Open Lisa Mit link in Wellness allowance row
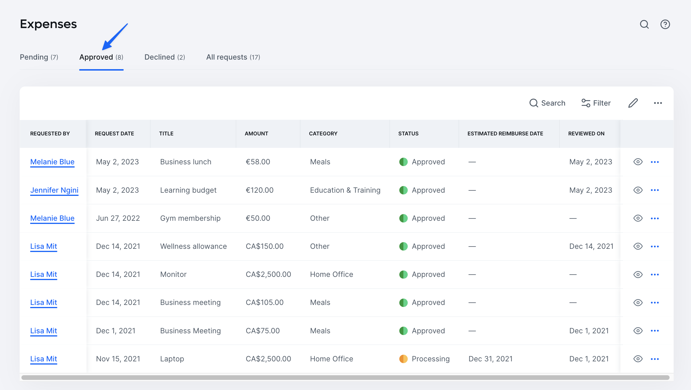Screen dimensions: 691x390 (44, 246)
